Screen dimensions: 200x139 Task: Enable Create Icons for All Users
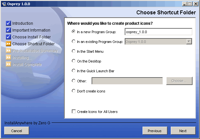74,112
